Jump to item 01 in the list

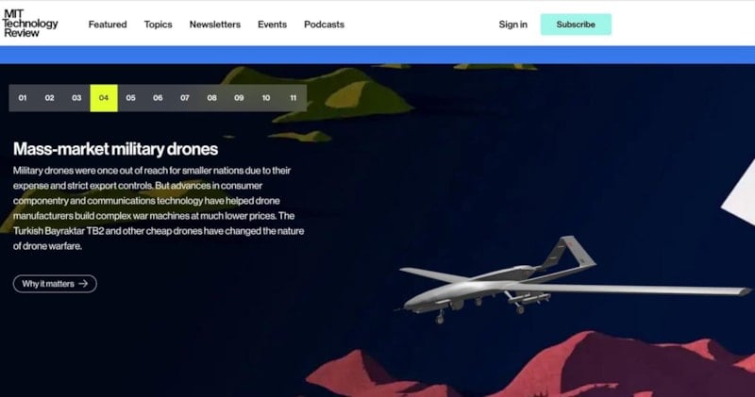coord(23,98)
